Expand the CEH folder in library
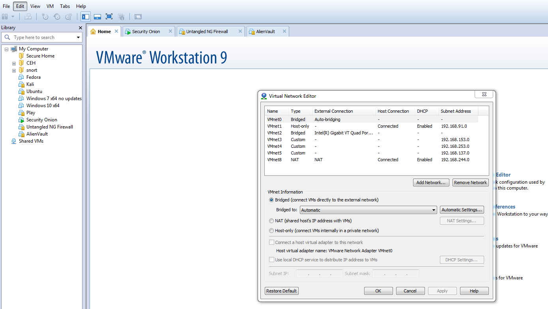This screenshot has height=309, width=548. tap(14, 63)
